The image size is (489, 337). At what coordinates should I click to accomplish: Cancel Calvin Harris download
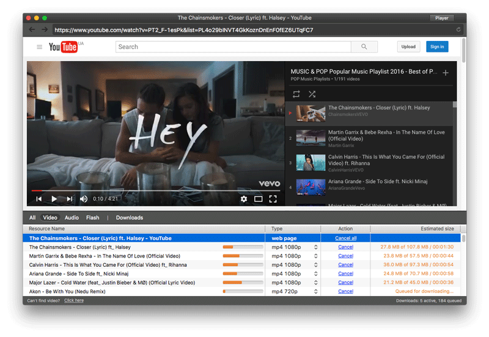(345, 265)
